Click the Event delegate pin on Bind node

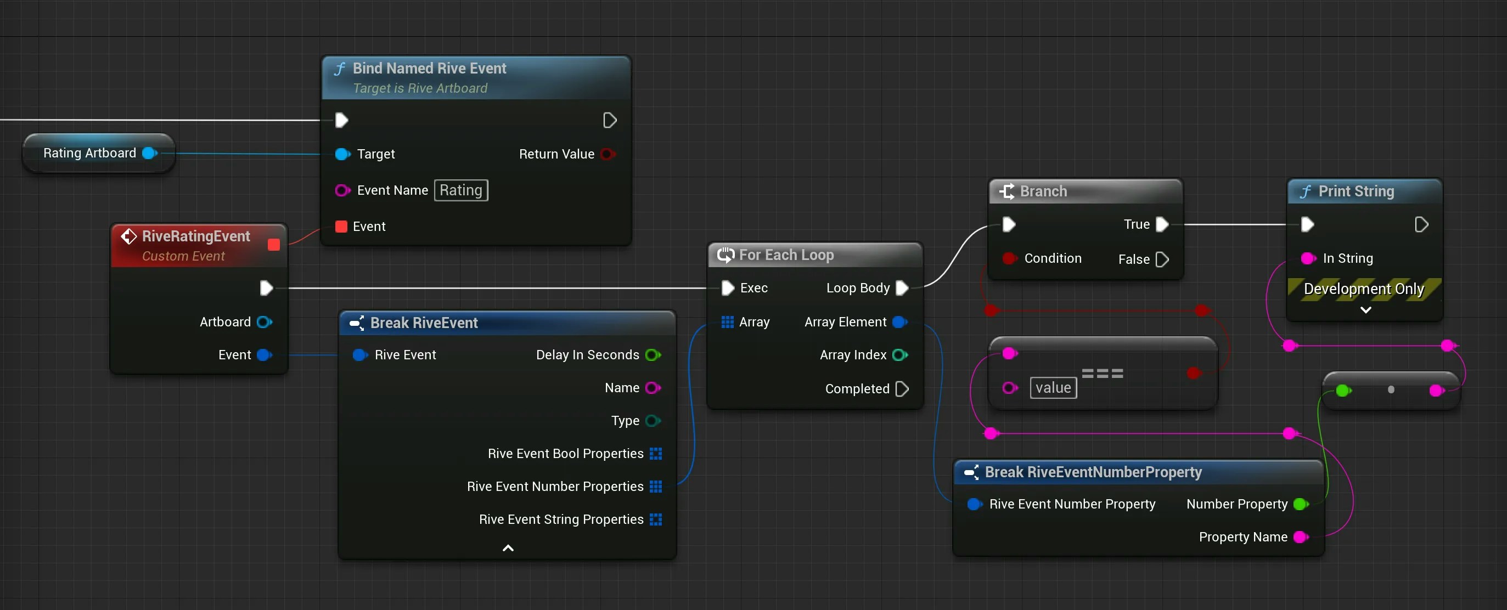click(x=341, y=227)
